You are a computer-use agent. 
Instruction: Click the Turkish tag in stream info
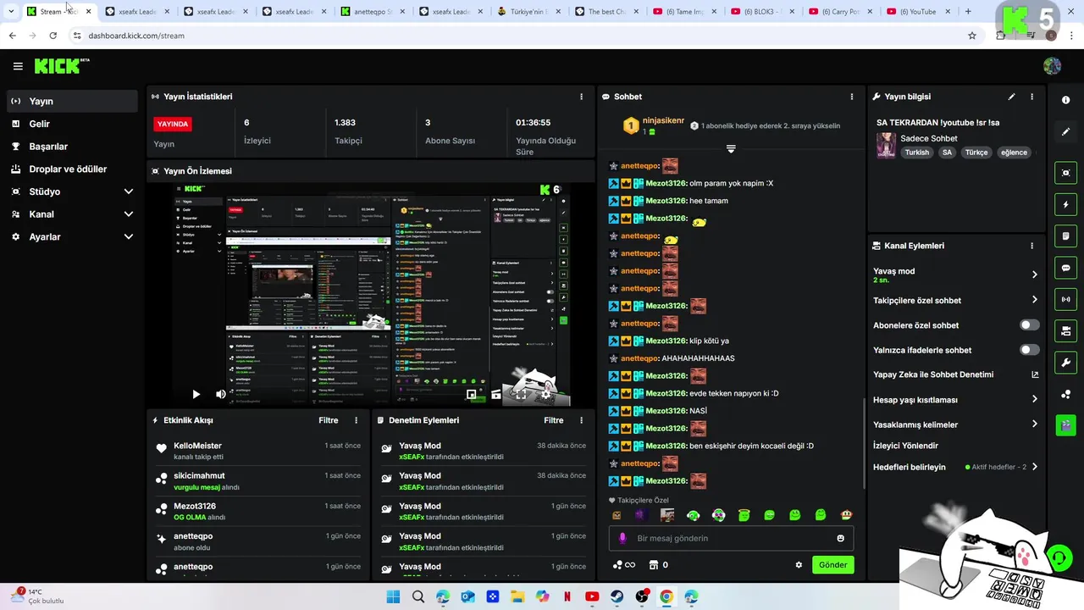pyautogui.click(x=916, y=152)
